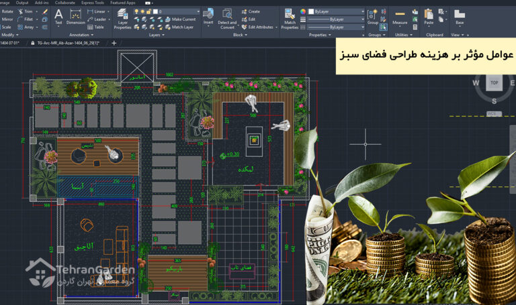Select the Measure tool
This screenshot has height=305, width=516.
400,17
